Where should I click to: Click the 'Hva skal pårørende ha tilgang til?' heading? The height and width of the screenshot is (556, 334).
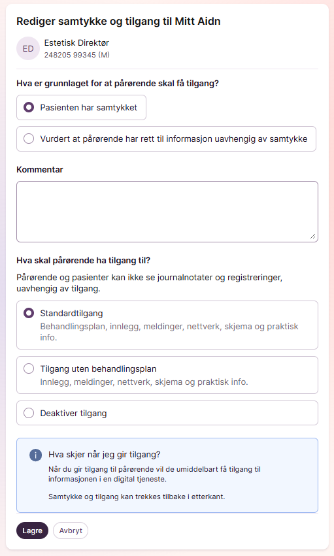coord(83,261)
